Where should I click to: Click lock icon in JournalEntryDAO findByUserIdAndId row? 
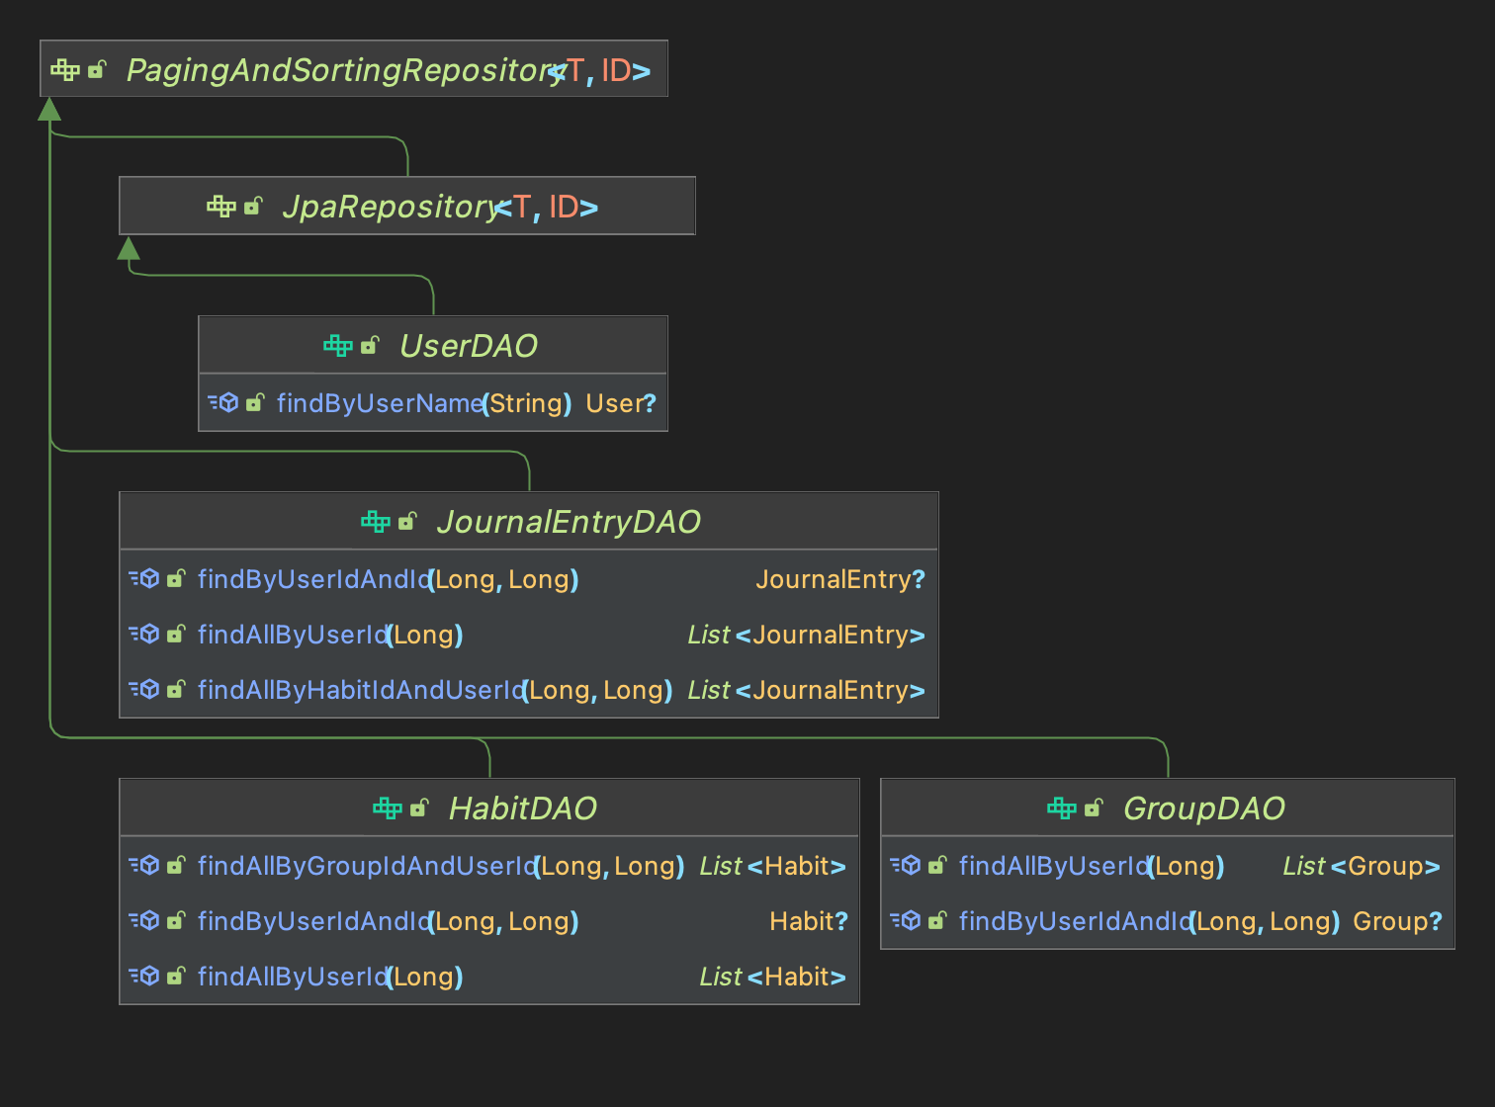point(176,578)
